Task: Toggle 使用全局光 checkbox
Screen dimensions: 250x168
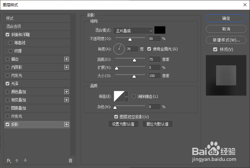Action: (x=149, y=49)
